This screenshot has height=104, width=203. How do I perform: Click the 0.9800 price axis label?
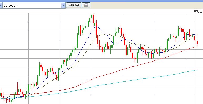(198, 11)
